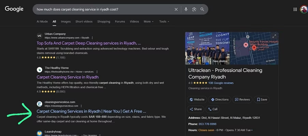This screenshot has height=136, width=308.
Task: Click the 'Closes soon' hours text
Action: [206, 130]
